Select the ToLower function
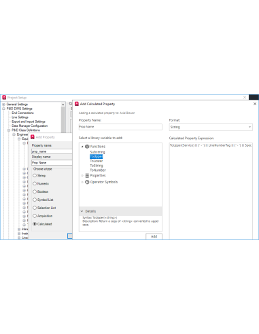The width and height of the screenshot is (259, 334). [x=97, y=161]
